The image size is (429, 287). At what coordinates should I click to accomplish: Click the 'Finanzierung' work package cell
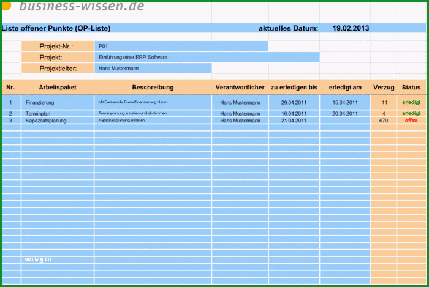pos(58,102)
